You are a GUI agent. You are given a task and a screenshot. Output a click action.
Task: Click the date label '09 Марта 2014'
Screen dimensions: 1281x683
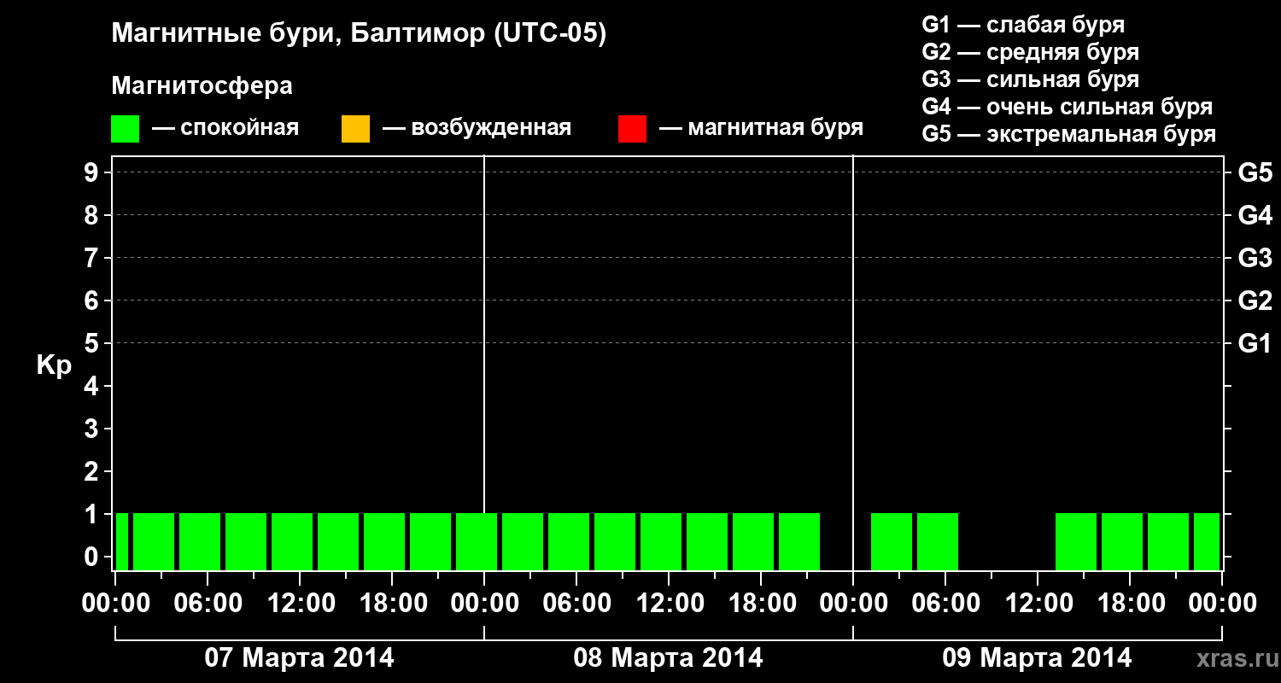click(x=1037, y=657)
